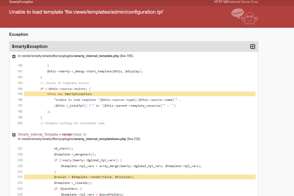Select the SmartyException panel heading
Screen dimensions: 294x196
tap(30, 46)
